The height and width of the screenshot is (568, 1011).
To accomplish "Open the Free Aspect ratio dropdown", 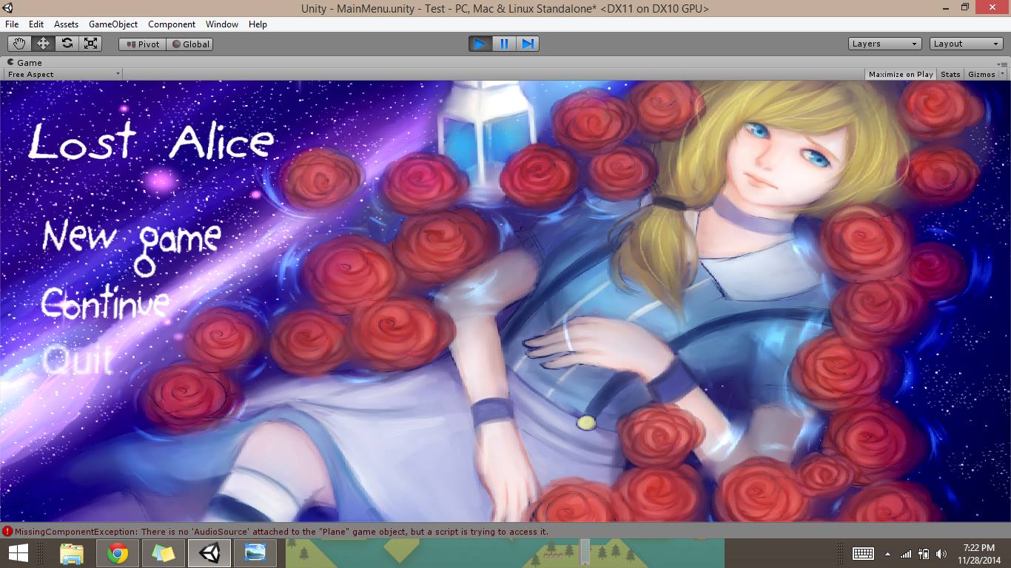I will 63,74.
